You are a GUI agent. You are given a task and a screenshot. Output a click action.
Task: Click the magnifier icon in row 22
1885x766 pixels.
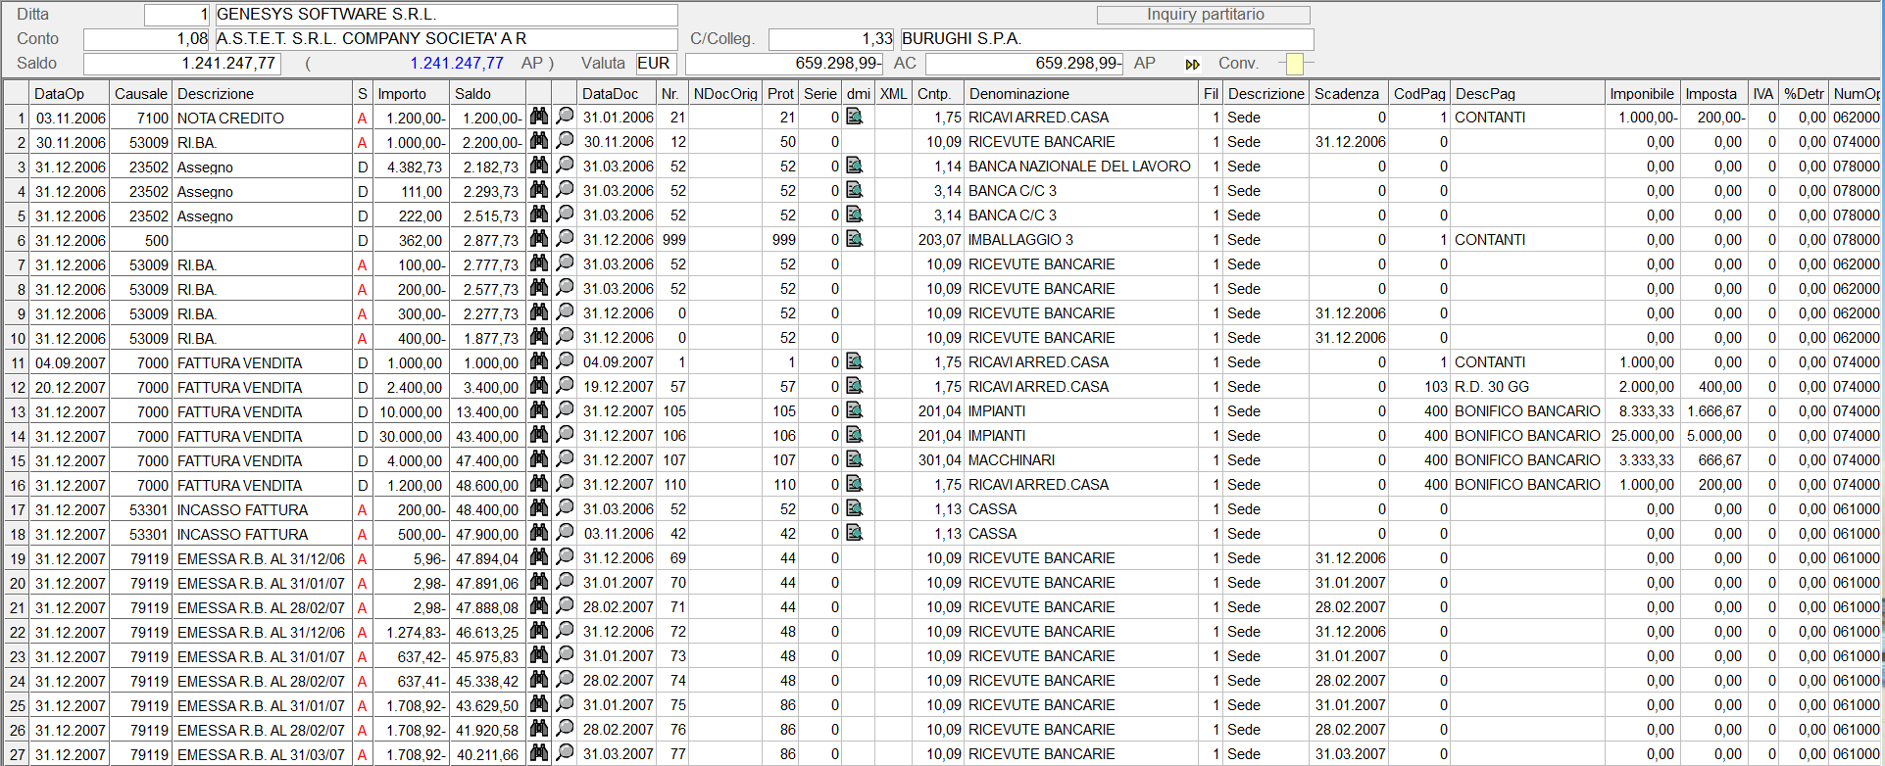tap(565, 631)
